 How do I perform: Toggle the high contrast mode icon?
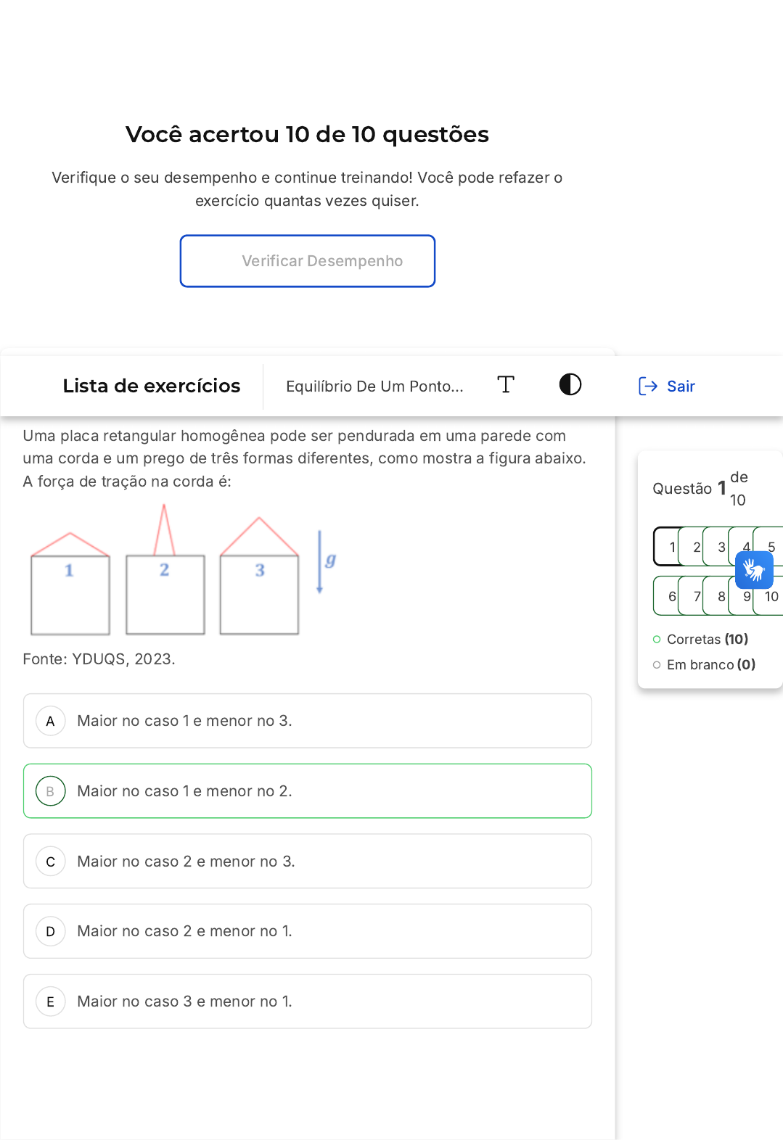[x=570, y=384]
